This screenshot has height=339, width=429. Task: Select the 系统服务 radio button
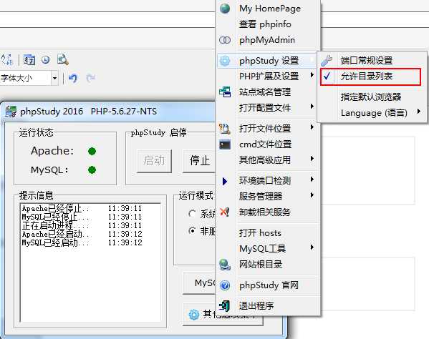(x=192, y=214)
